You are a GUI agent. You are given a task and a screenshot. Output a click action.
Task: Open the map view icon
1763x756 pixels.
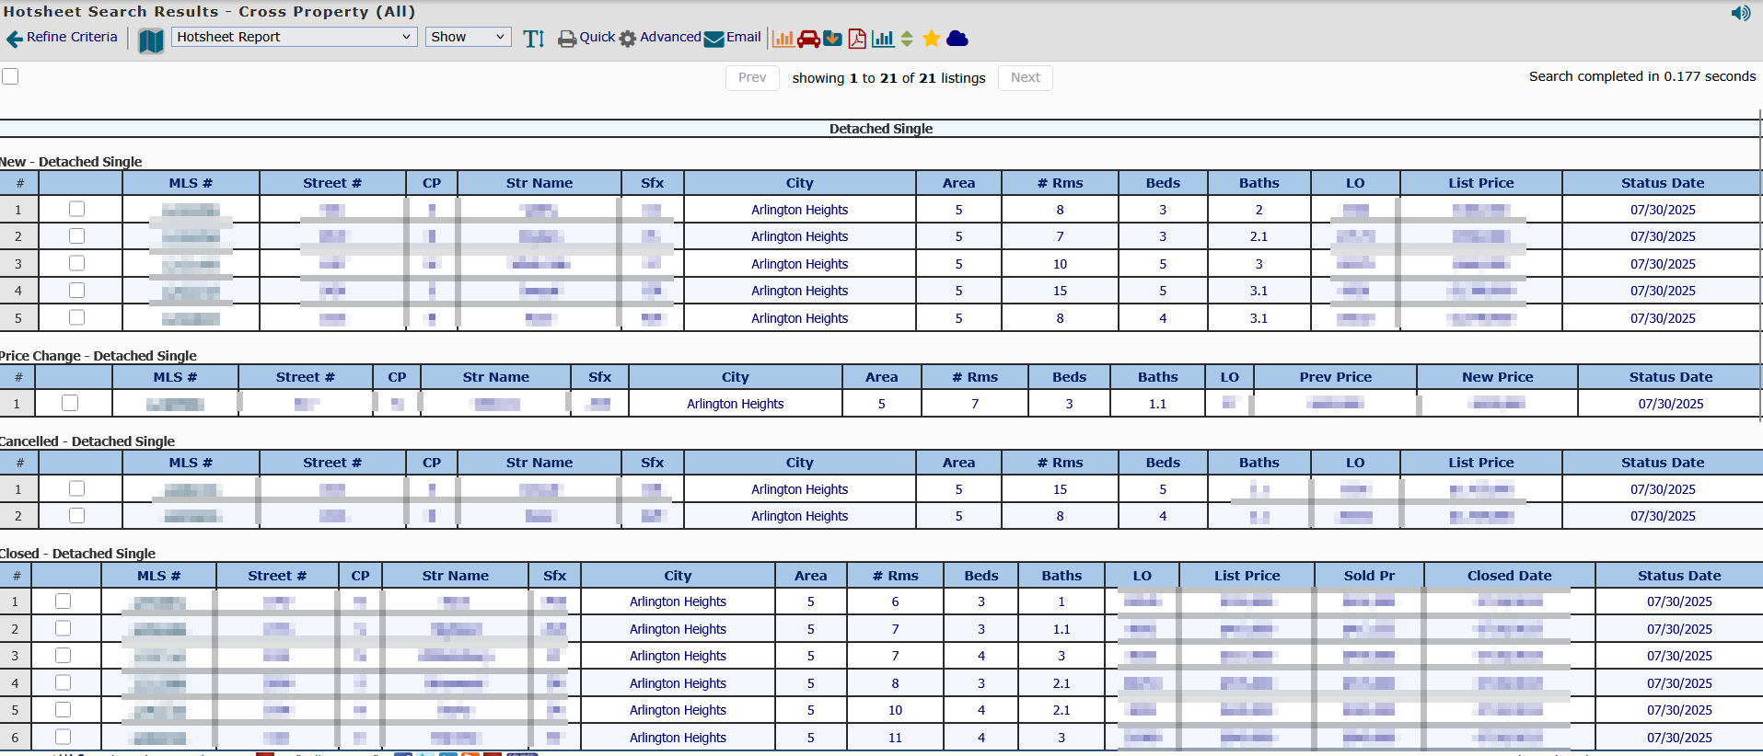click(x=151, y=40)
